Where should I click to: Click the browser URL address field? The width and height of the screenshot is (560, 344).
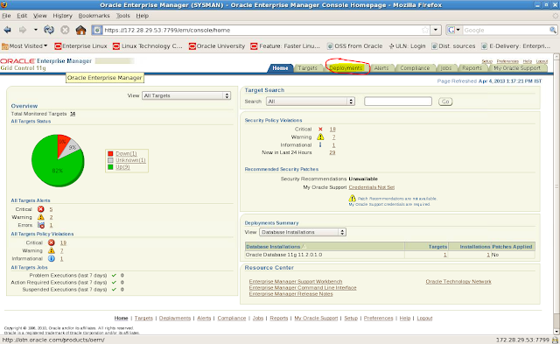tap(262, 30)
